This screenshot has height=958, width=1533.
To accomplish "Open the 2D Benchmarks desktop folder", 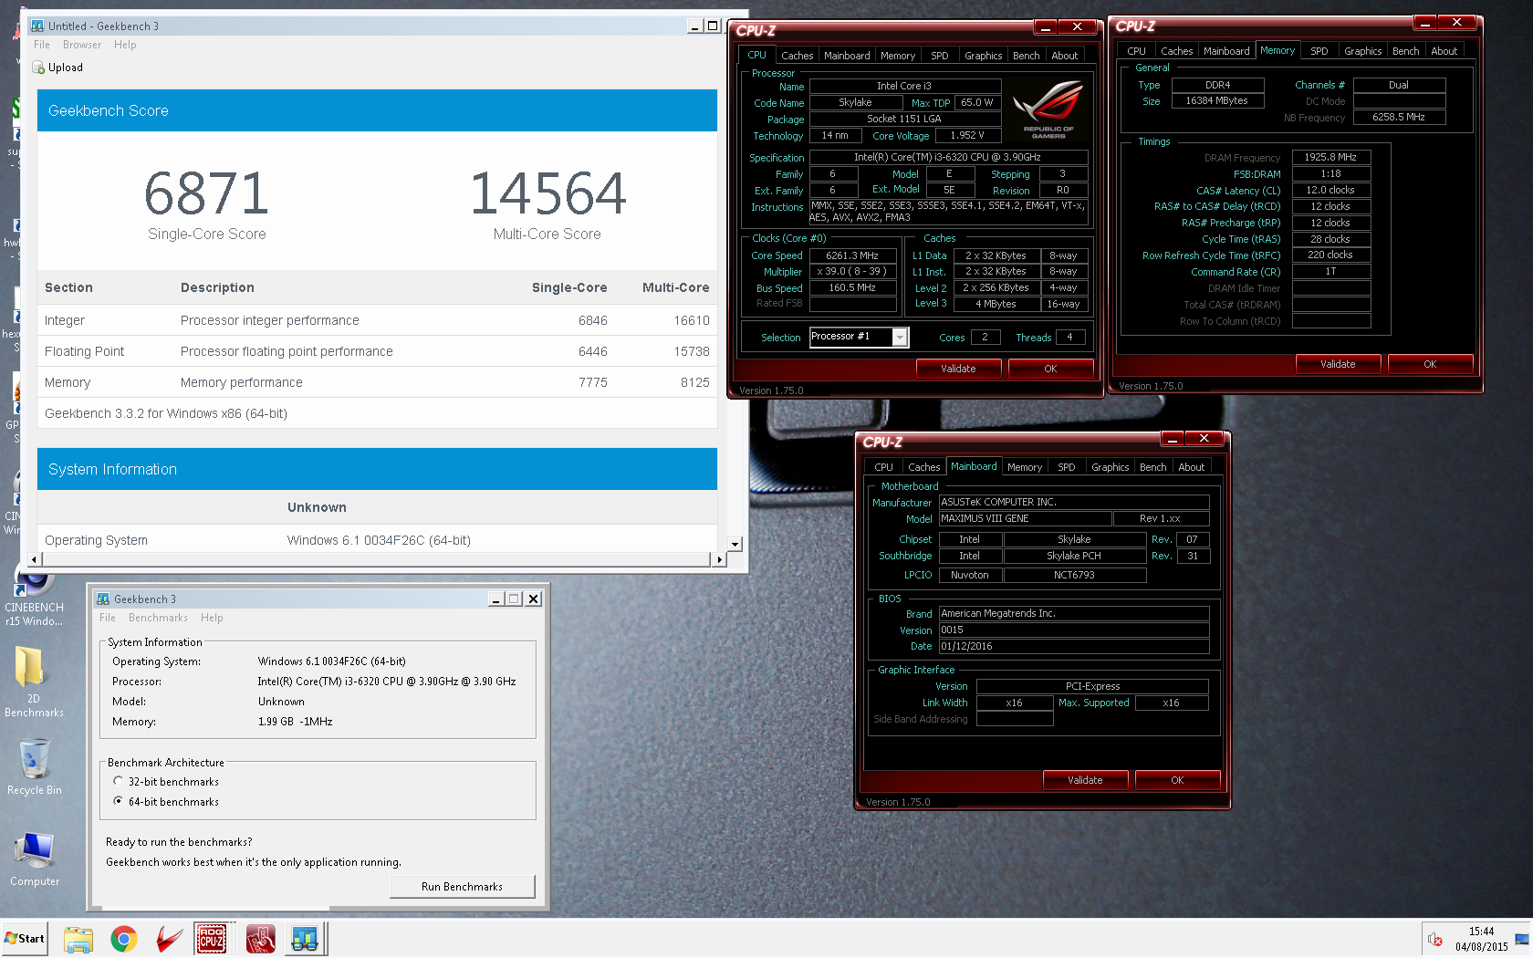I will point(34,682).
